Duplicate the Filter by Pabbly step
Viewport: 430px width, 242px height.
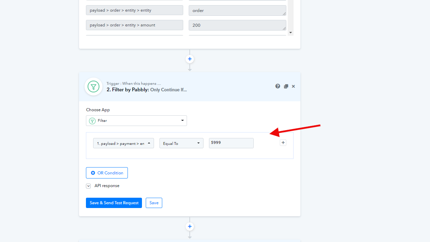coord(286,87)
